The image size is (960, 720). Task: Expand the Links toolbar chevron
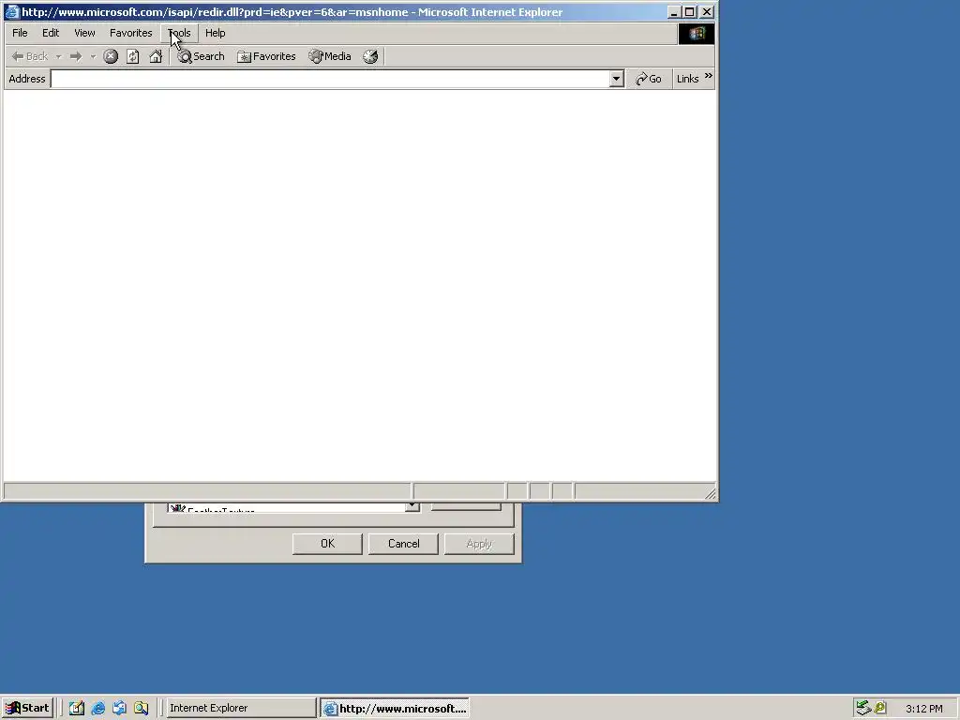coord(709,76)
